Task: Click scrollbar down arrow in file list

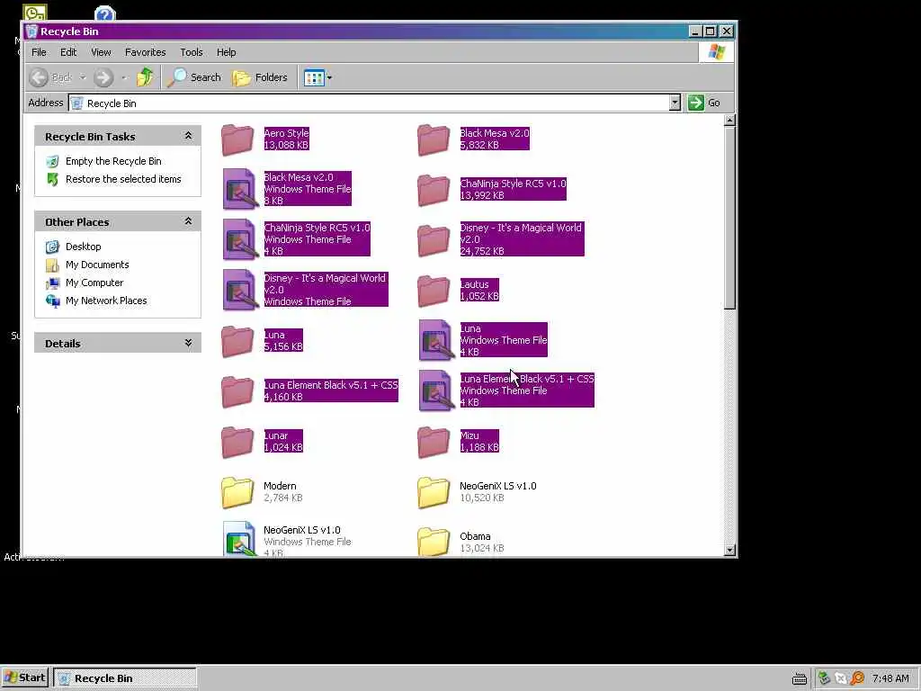Action: pos(729,551)
